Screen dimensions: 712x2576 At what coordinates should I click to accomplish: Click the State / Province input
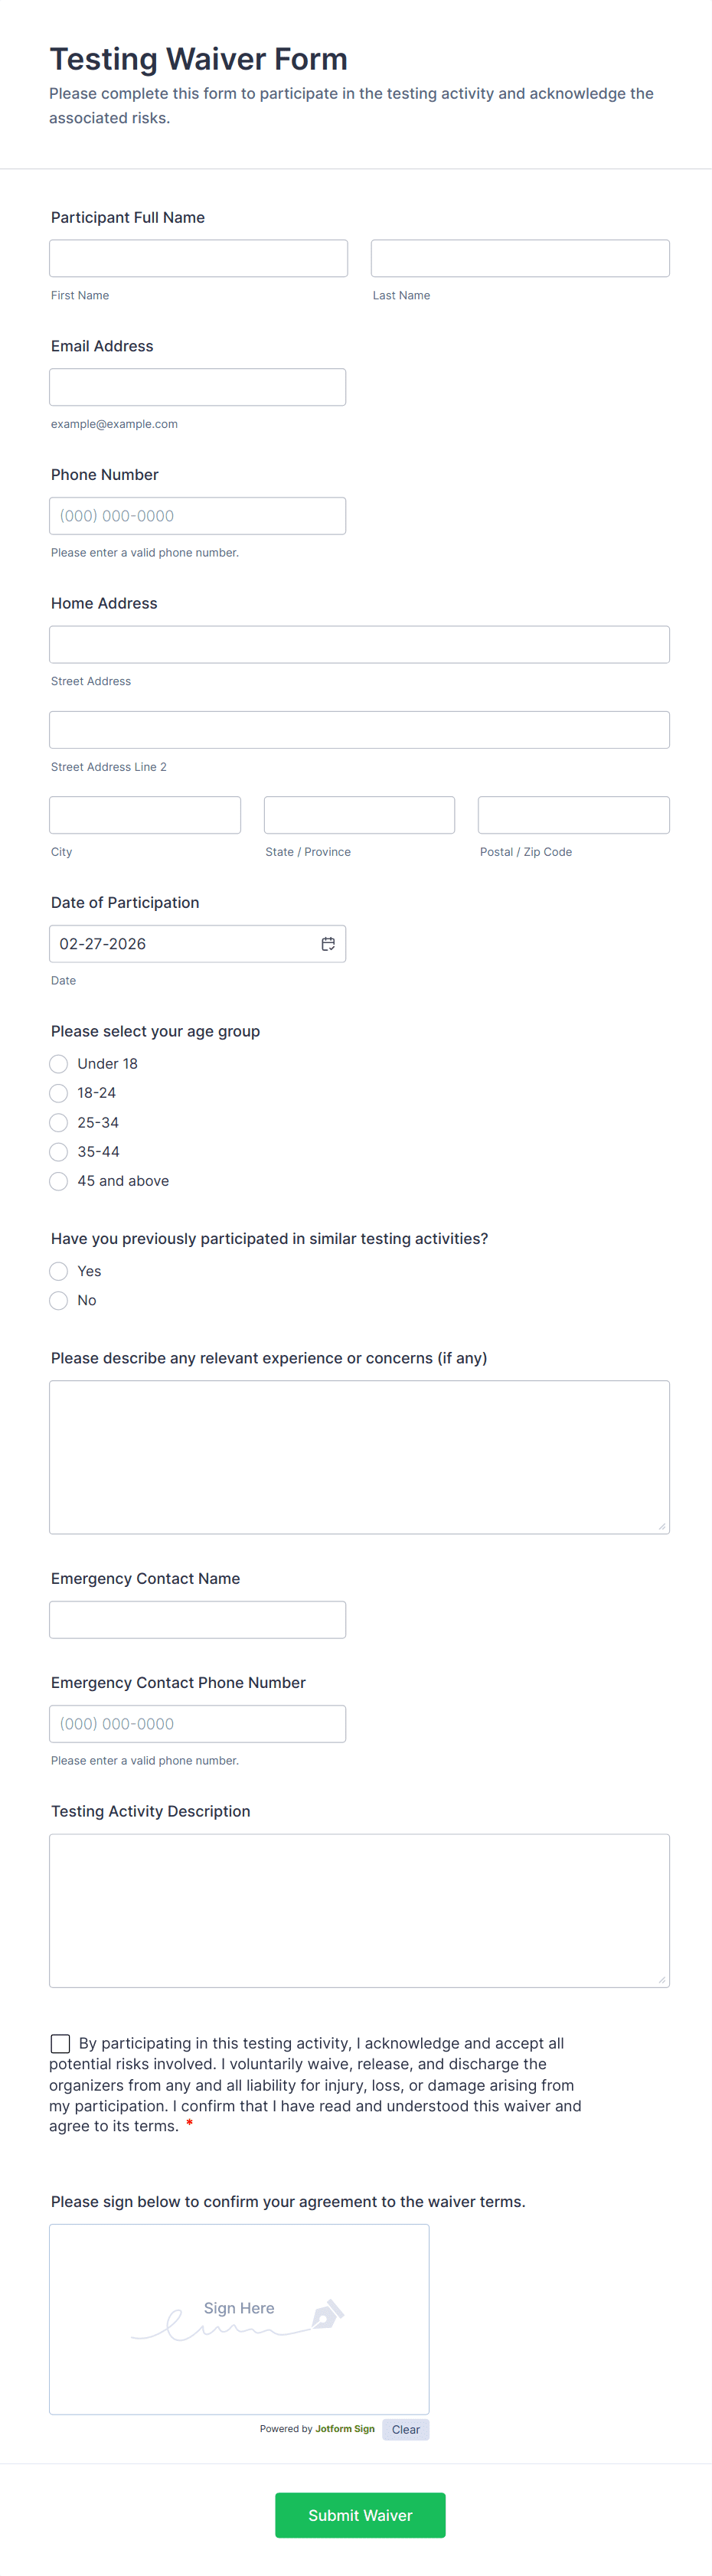point(359,815)
